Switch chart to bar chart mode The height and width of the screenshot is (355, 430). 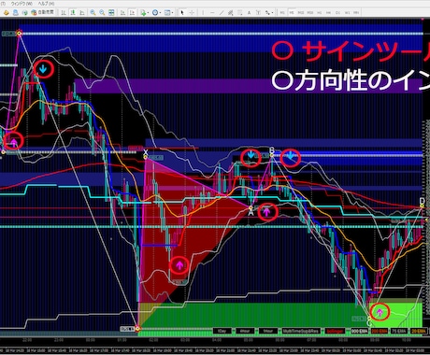(x=64, y=13)
